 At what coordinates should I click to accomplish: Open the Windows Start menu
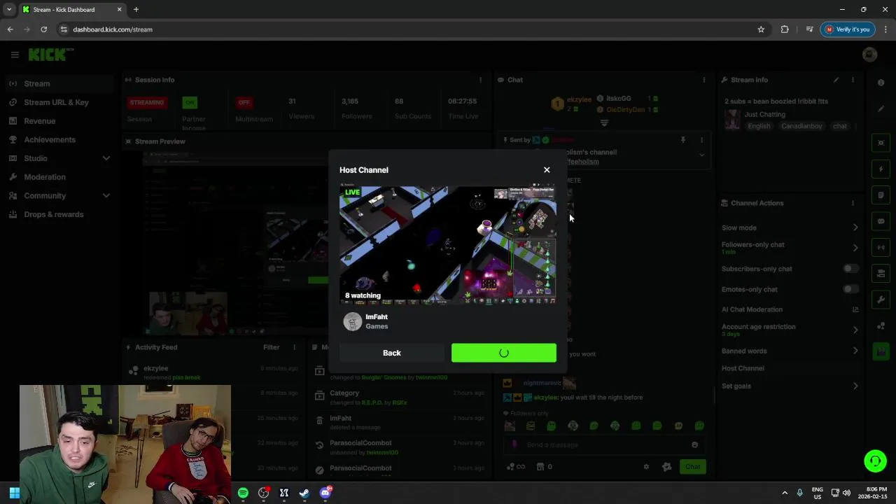[15, 493]
